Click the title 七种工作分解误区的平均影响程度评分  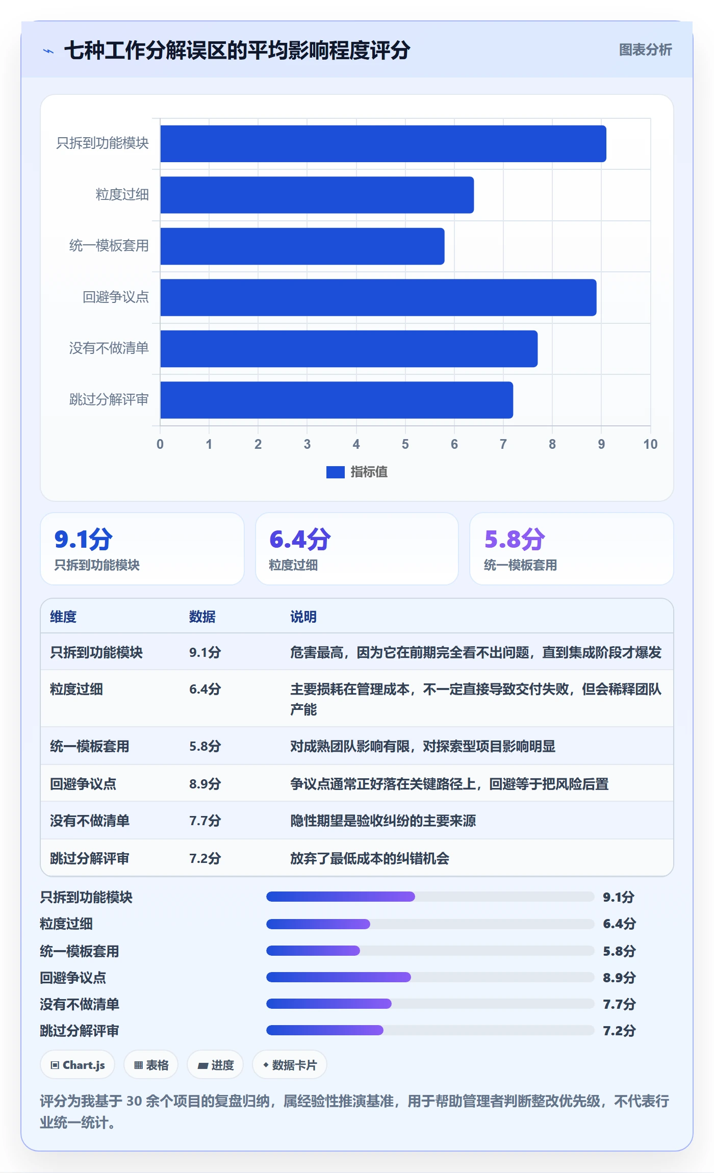(237, 50)
